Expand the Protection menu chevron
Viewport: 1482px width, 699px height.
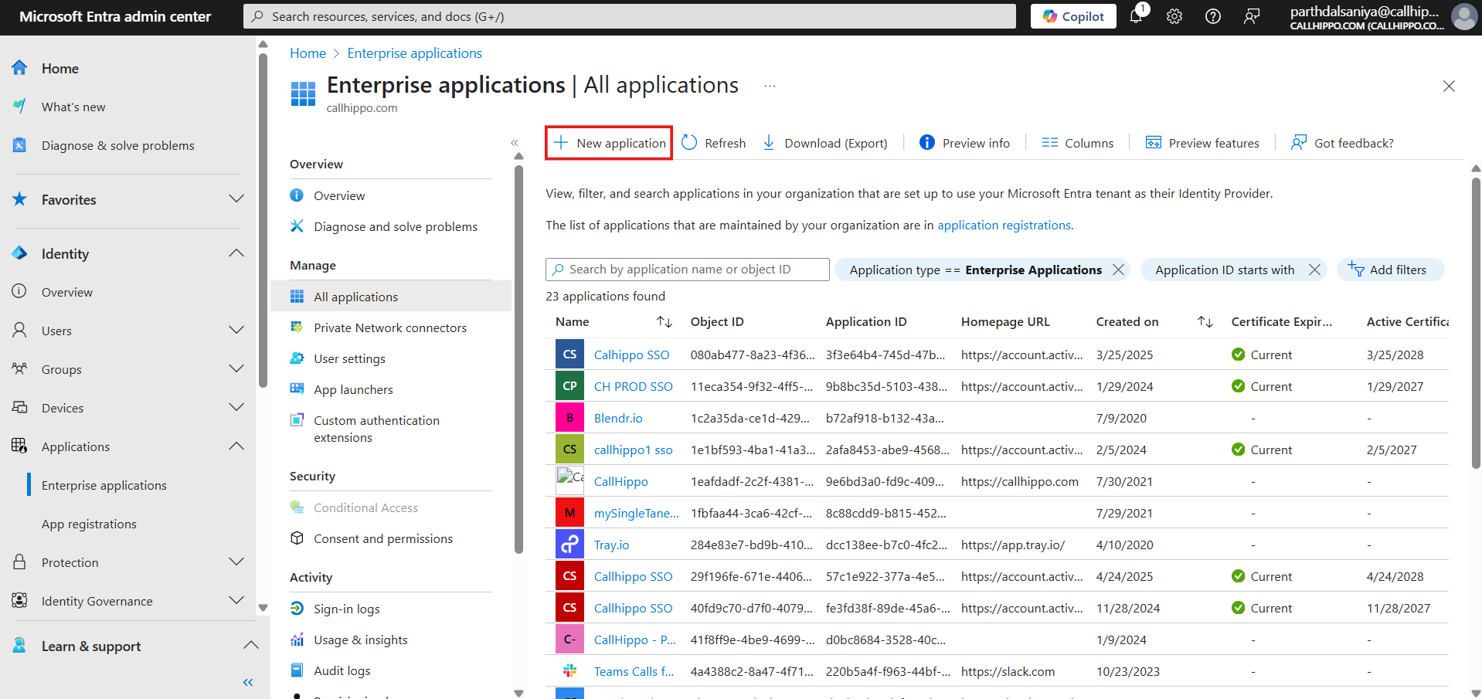click(x=236, y=562)
